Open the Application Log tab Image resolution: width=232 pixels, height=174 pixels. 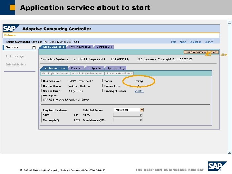coord(116,68)
